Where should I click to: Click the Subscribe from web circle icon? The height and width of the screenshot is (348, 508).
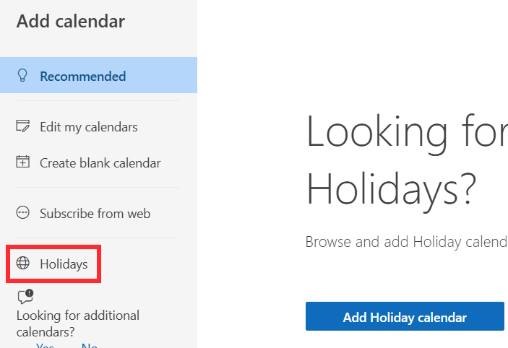click(23, 213)
